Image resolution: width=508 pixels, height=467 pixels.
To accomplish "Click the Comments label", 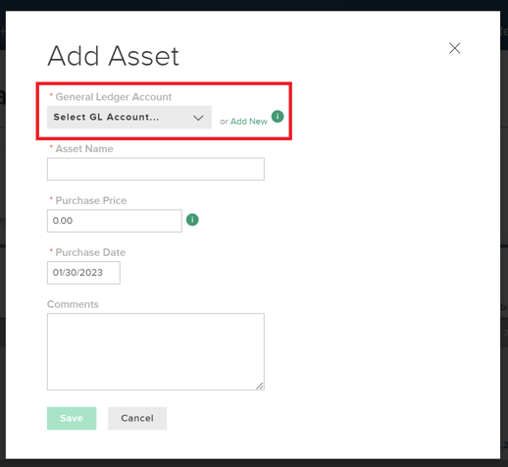I will tap(73, 304).
